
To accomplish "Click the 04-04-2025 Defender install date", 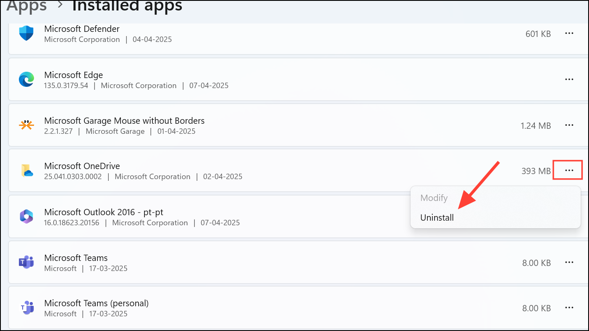I will (x=152, y=40).
